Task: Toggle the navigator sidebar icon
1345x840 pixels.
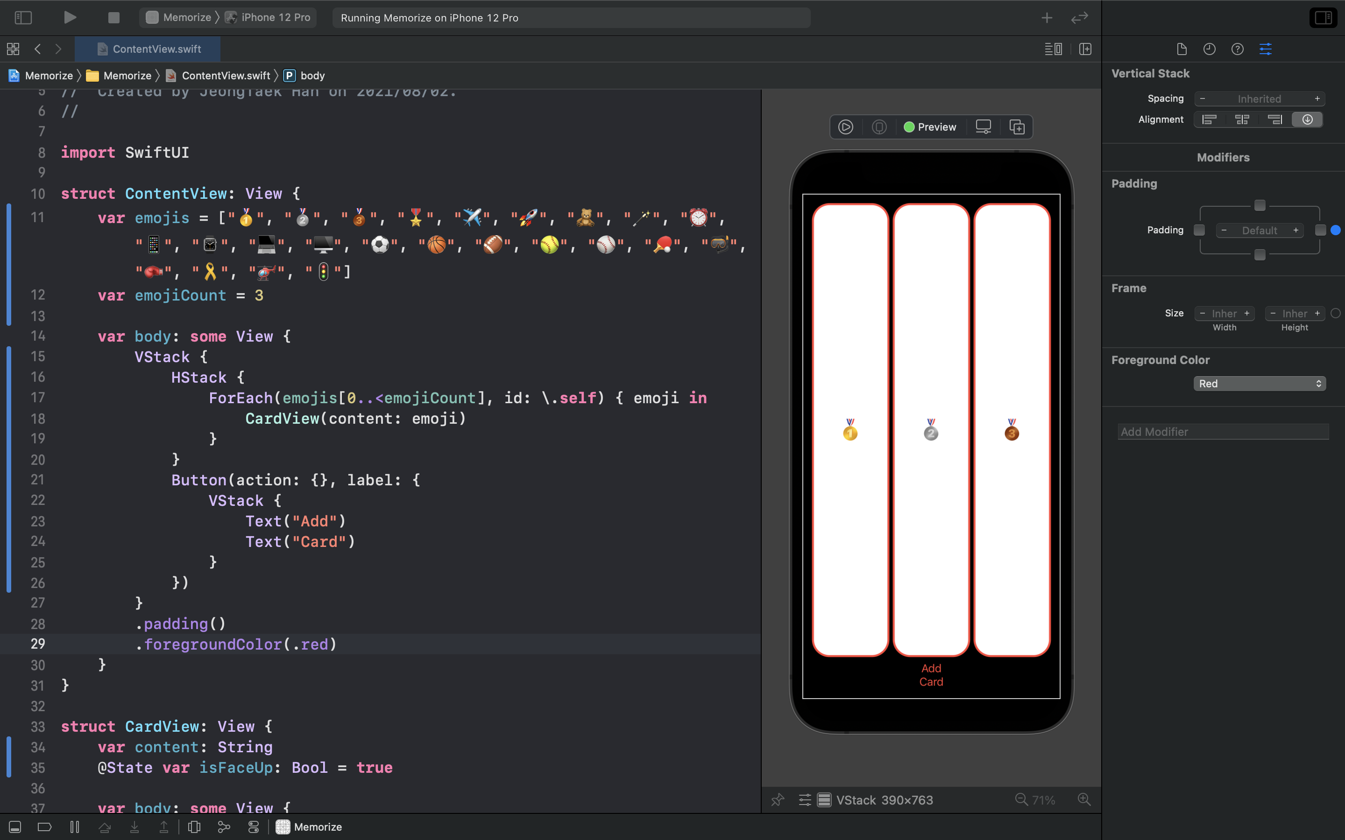Action: click(x=23, y=18)
